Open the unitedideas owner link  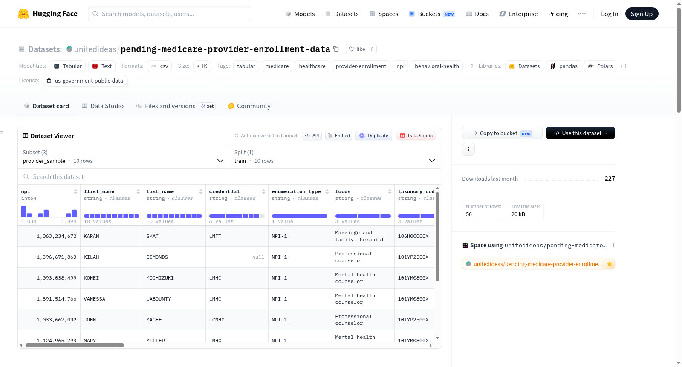[x=95, y=49]
